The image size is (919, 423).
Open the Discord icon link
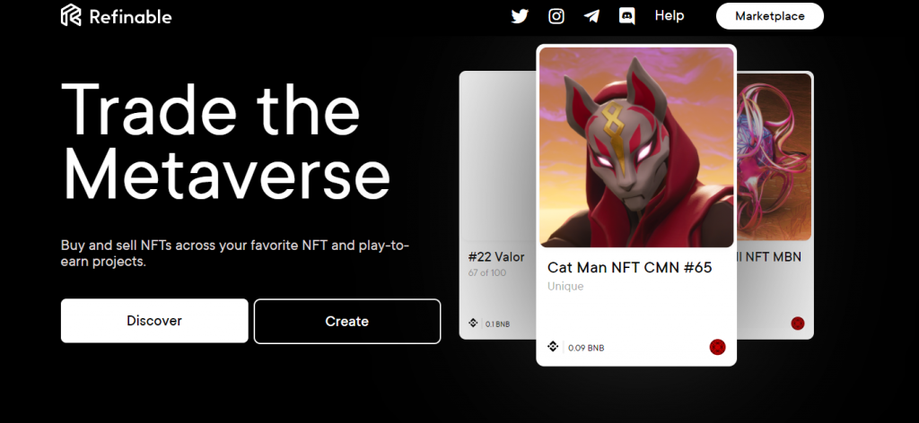click(626, 16)
